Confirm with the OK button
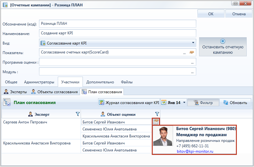 tap(211, 14)
